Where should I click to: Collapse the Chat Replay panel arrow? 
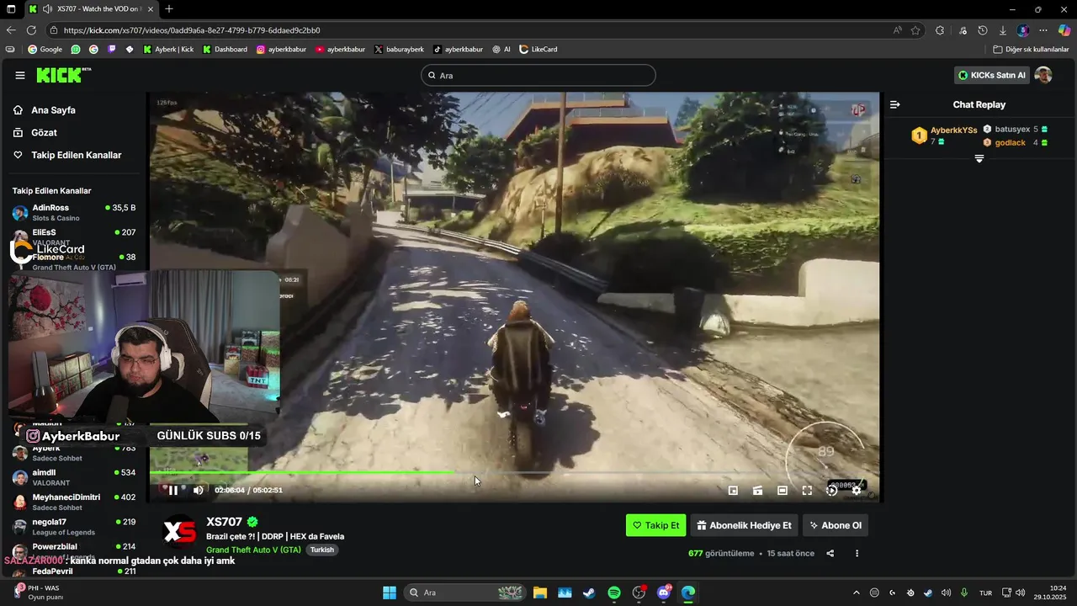coord(894,104)
